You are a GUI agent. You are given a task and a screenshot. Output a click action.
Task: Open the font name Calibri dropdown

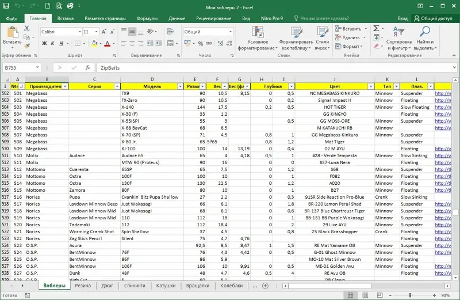79,32
